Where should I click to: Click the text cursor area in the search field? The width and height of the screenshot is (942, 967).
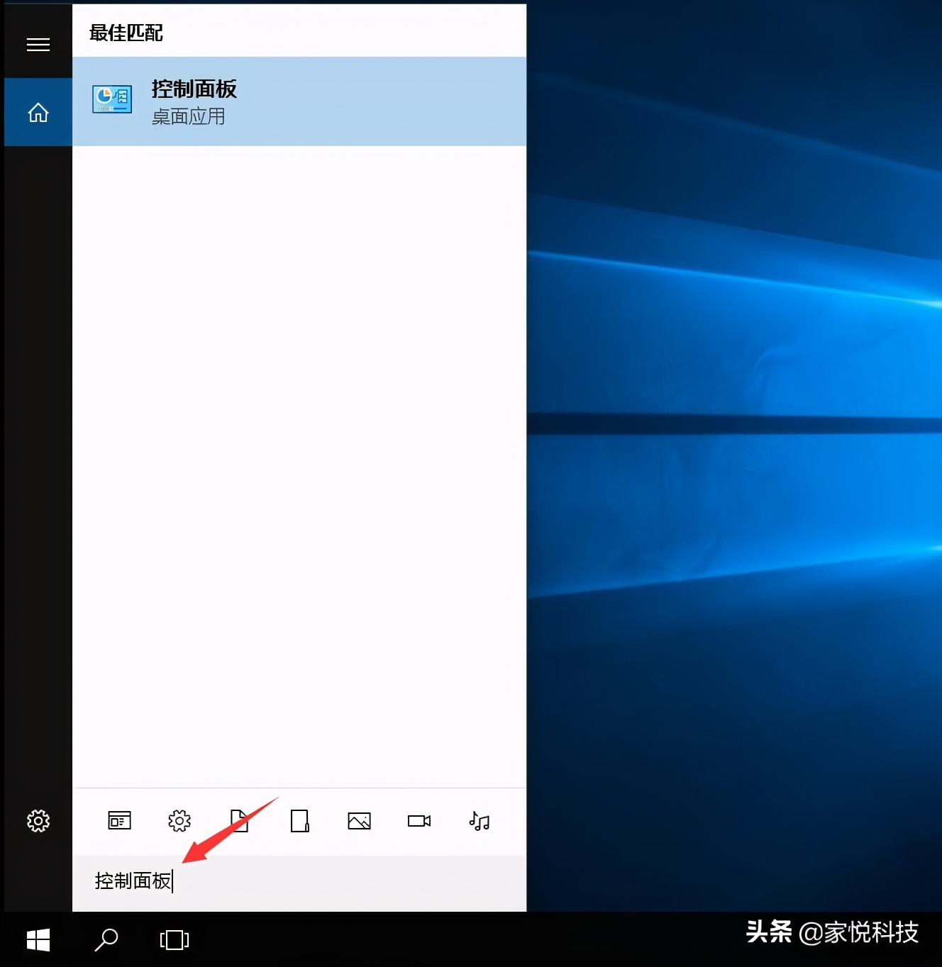click(174, 881)
